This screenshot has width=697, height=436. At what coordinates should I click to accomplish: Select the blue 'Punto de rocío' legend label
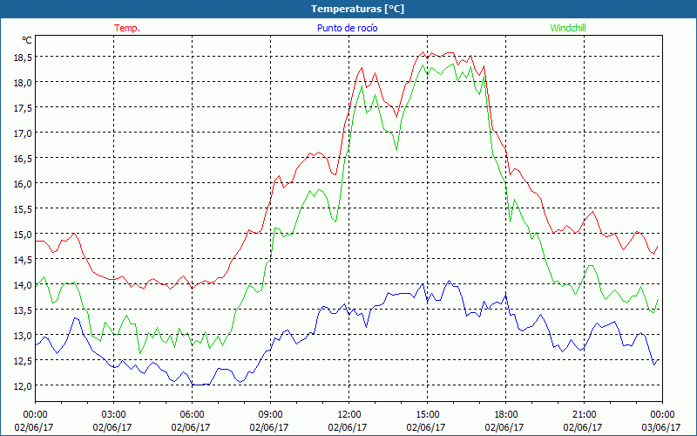(x=347, y=28)
